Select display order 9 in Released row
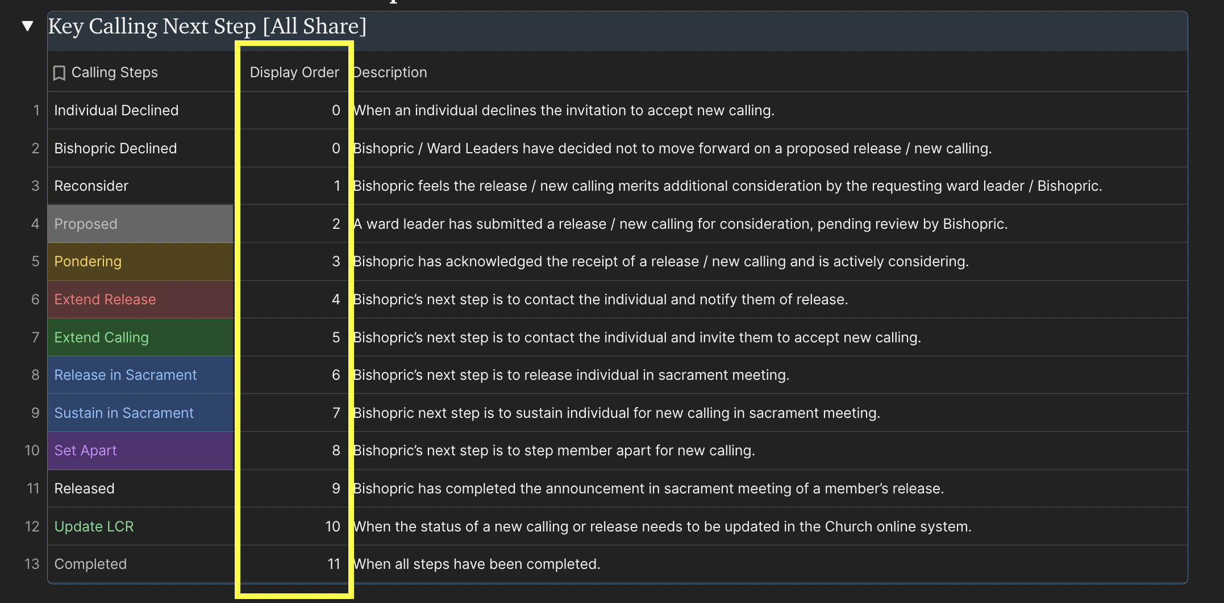Viewport: 1224px width, 603px height. point(336,488)
